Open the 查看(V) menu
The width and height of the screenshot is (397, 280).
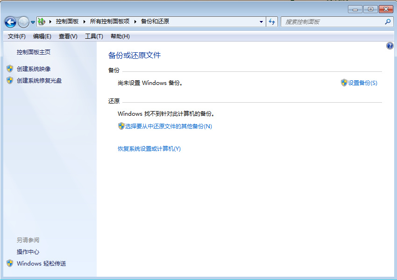point(68,36)
